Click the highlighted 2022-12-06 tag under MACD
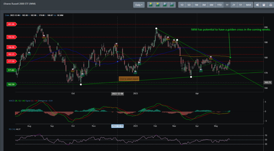Screen dimensions: 274x151 coord(117,126)
